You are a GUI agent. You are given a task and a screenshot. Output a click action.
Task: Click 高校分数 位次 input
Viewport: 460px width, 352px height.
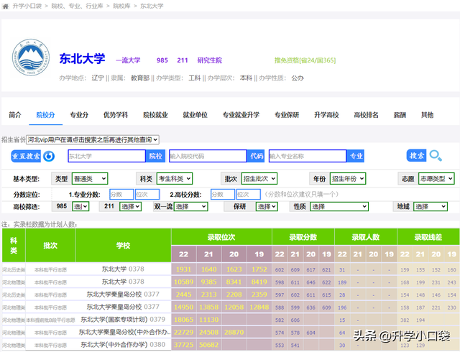click(x=248, y=195)
